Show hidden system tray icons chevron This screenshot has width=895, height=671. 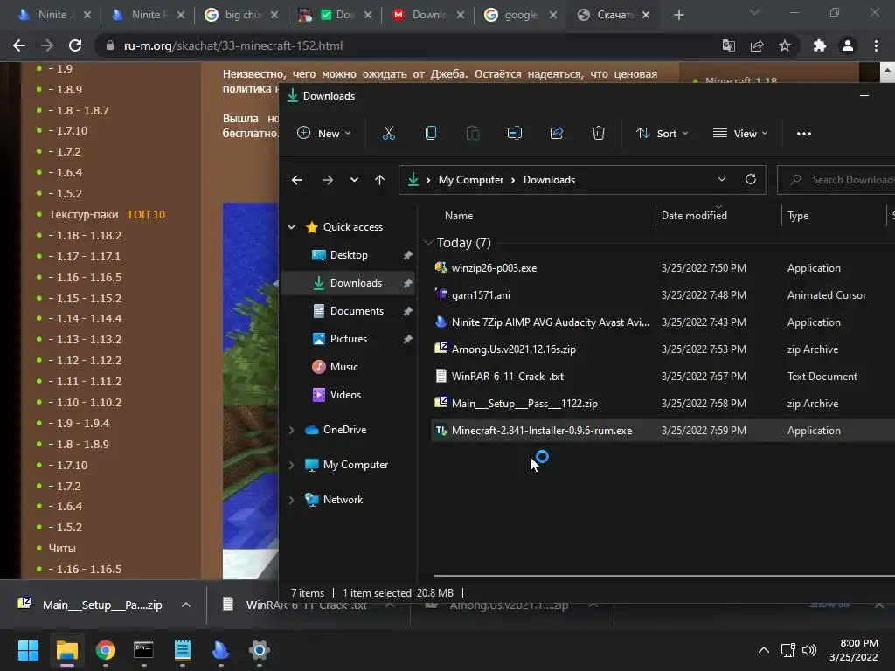tap(763, 650)
